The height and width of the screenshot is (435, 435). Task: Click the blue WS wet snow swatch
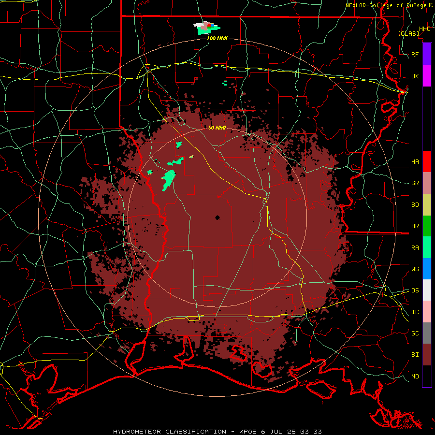tap(427, 269)
